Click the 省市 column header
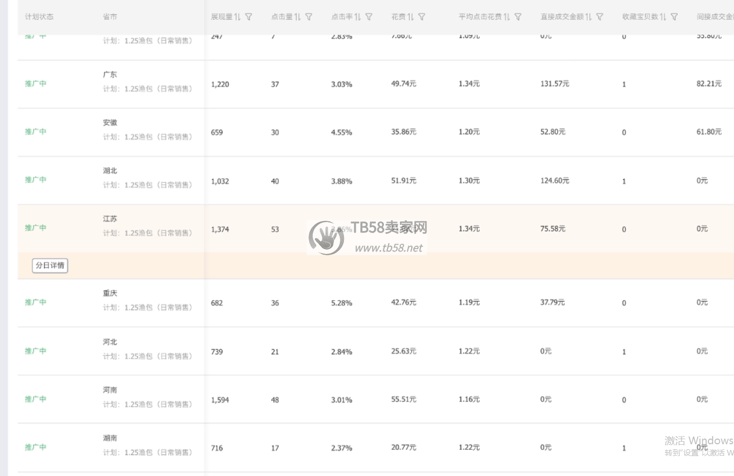734x476 pixels. click(110, 17)
